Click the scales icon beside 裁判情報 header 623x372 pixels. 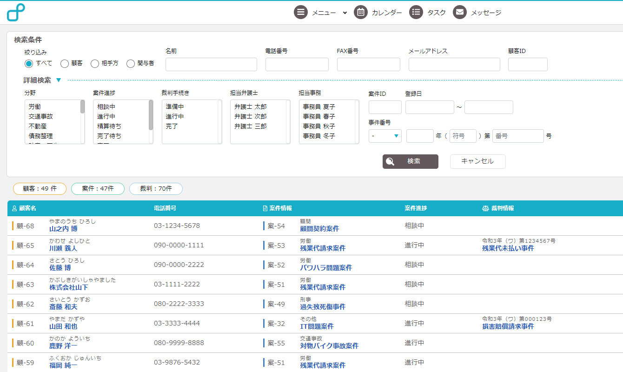coord(485,208)
